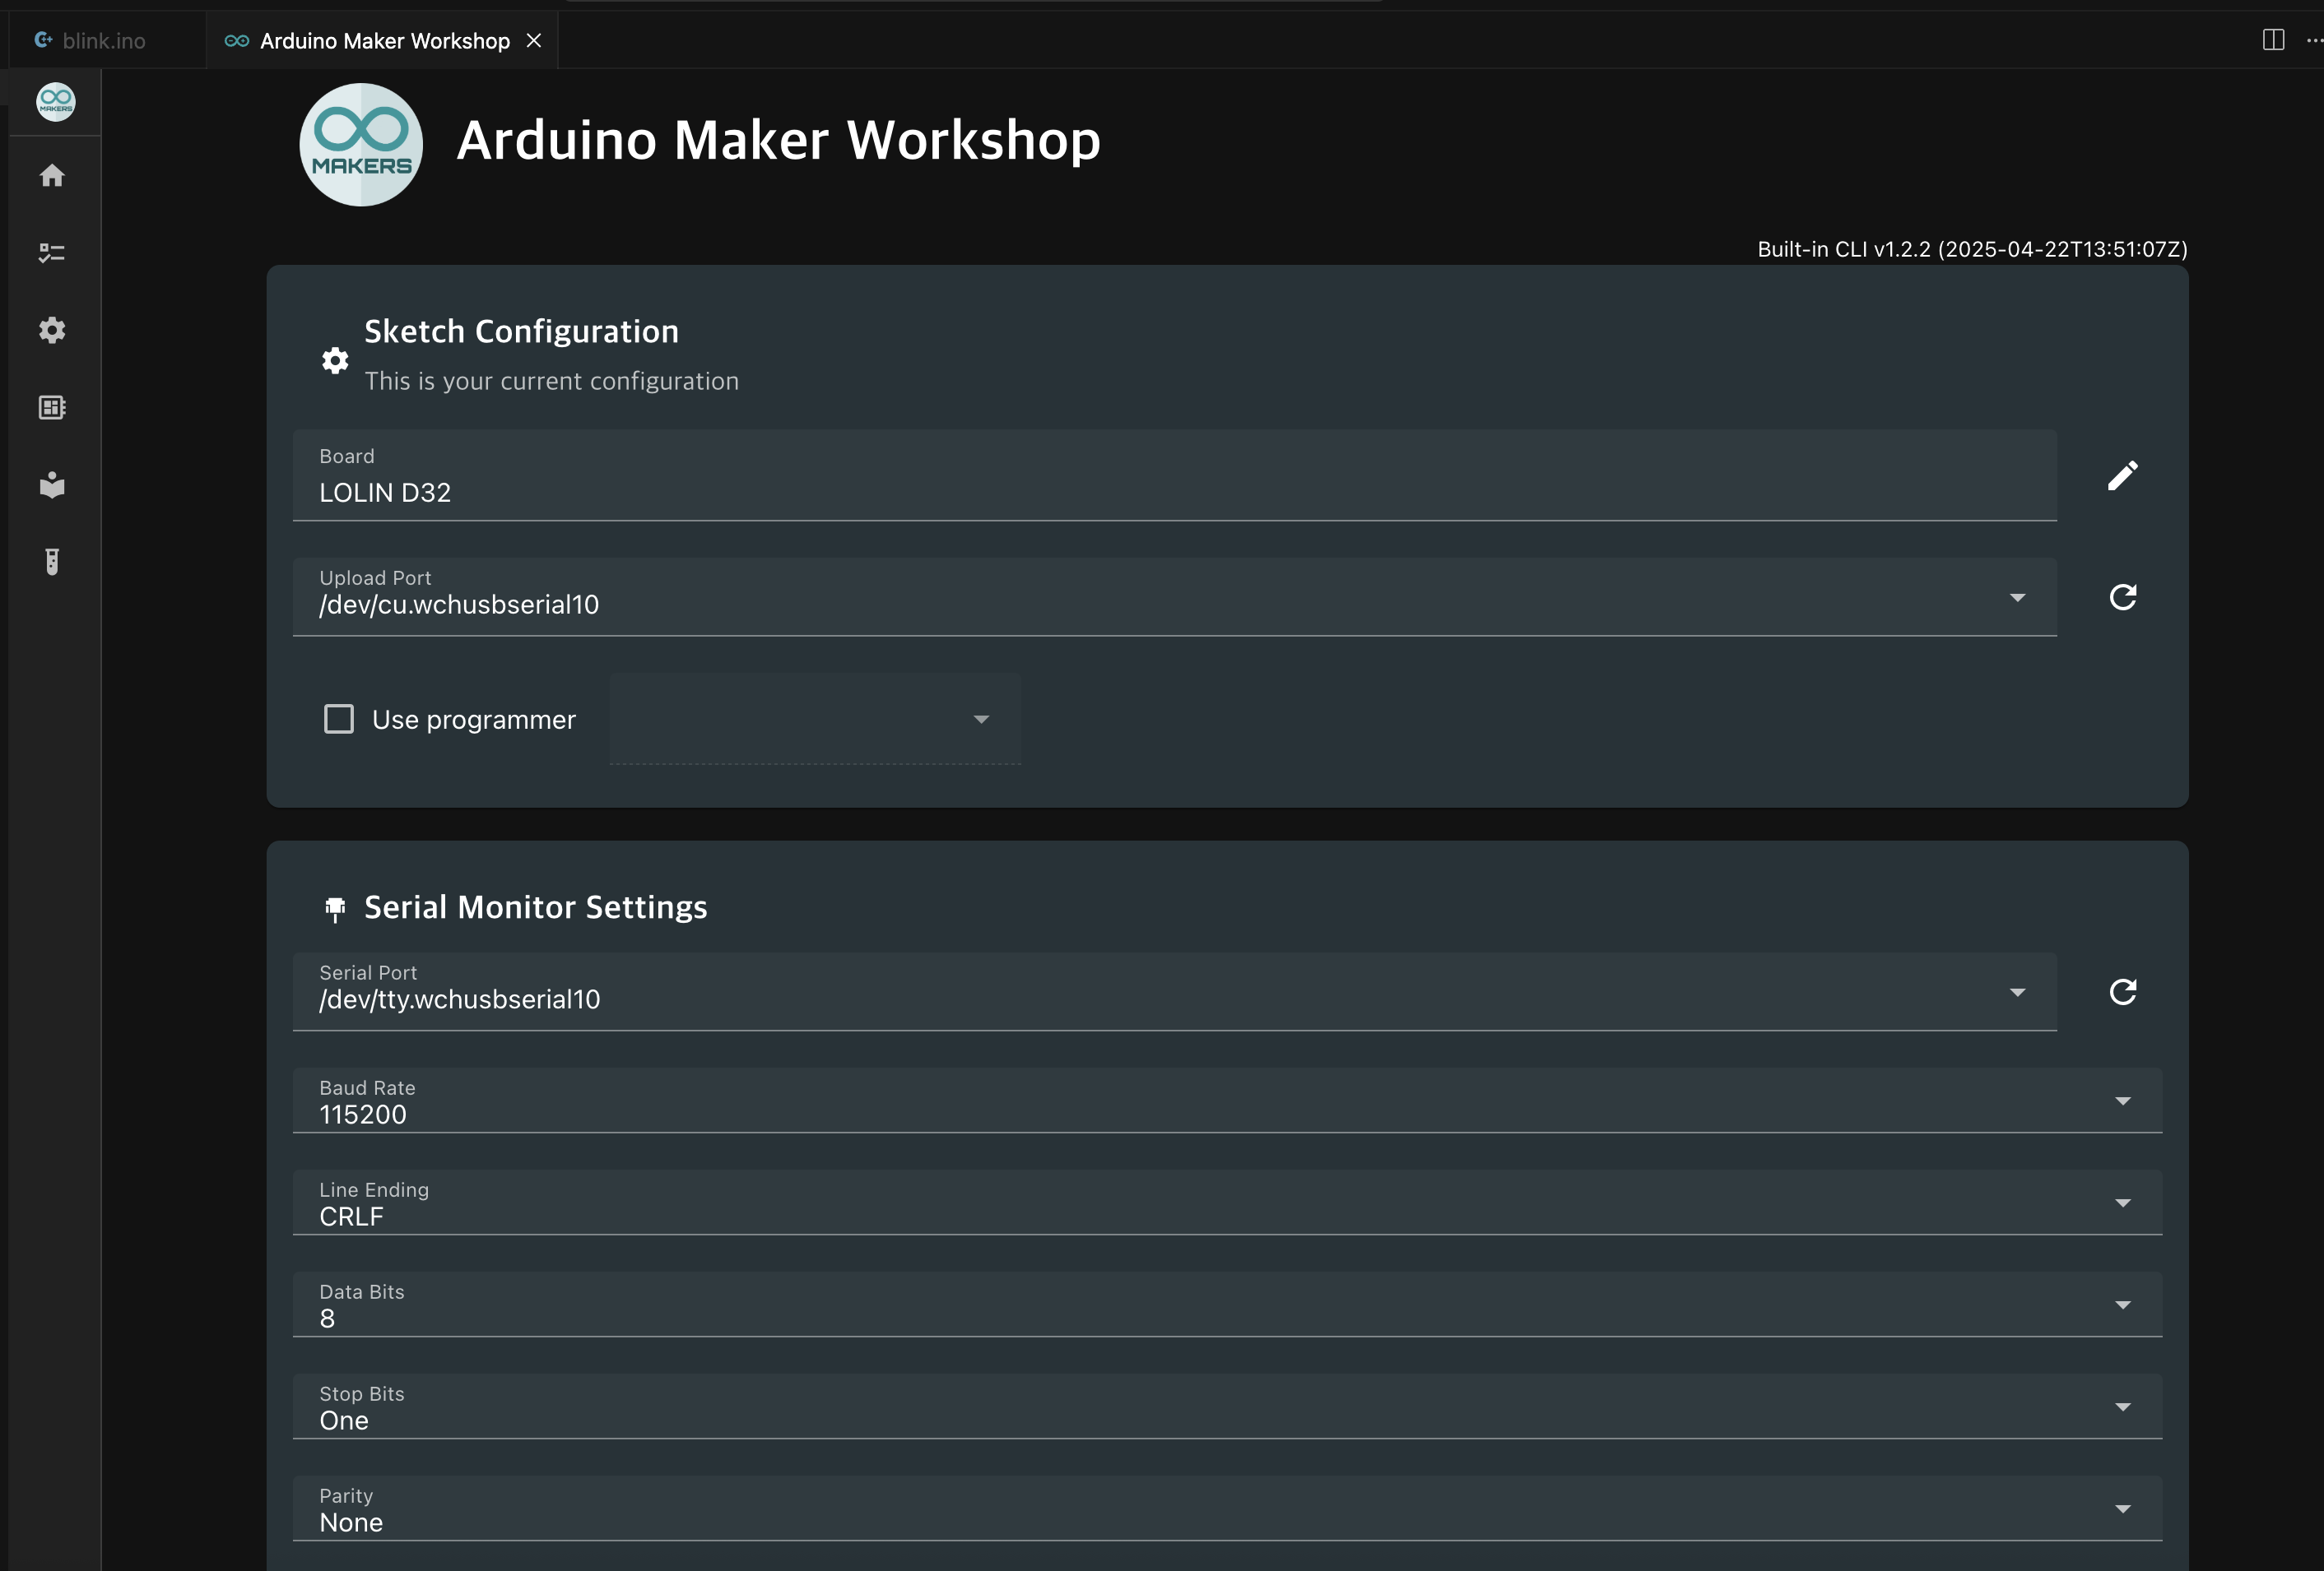The height and width of the screenshot is (1571, 2324).
Task: Select the Arduino Maker Workshop tab
Action: (x=384, y=41)
